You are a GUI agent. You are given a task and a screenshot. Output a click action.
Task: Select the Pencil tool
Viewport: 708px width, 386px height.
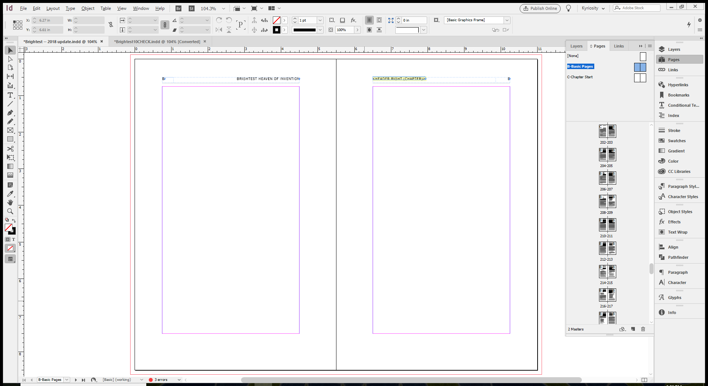pos(10,121)
